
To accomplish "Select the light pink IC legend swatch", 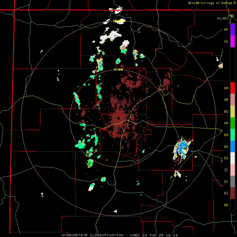I will pos(233,170).
